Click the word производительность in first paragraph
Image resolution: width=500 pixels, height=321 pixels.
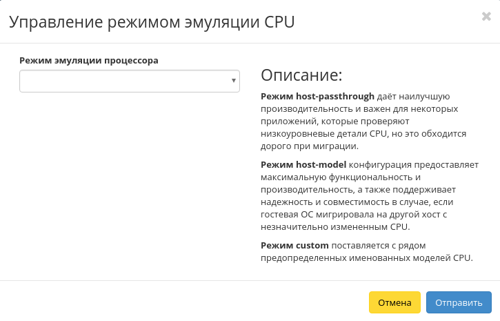(x=303, y=109)
